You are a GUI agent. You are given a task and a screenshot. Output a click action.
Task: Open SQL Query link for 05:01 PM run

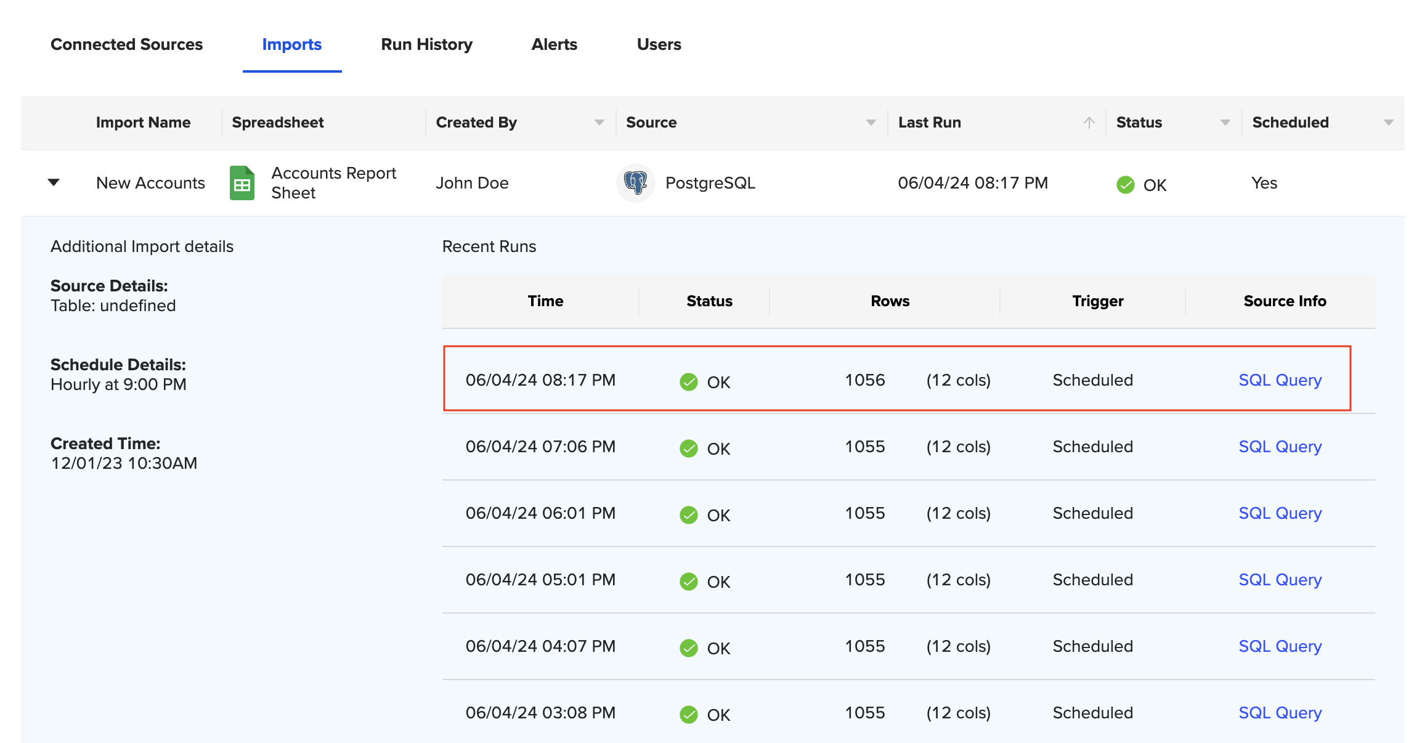[1280, 580]
